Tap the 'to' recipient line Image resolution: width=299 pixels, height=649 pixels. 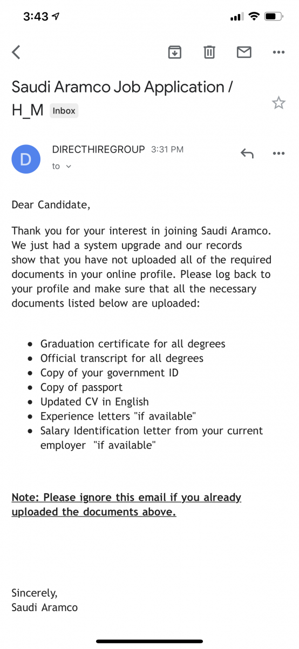[62, 167]
